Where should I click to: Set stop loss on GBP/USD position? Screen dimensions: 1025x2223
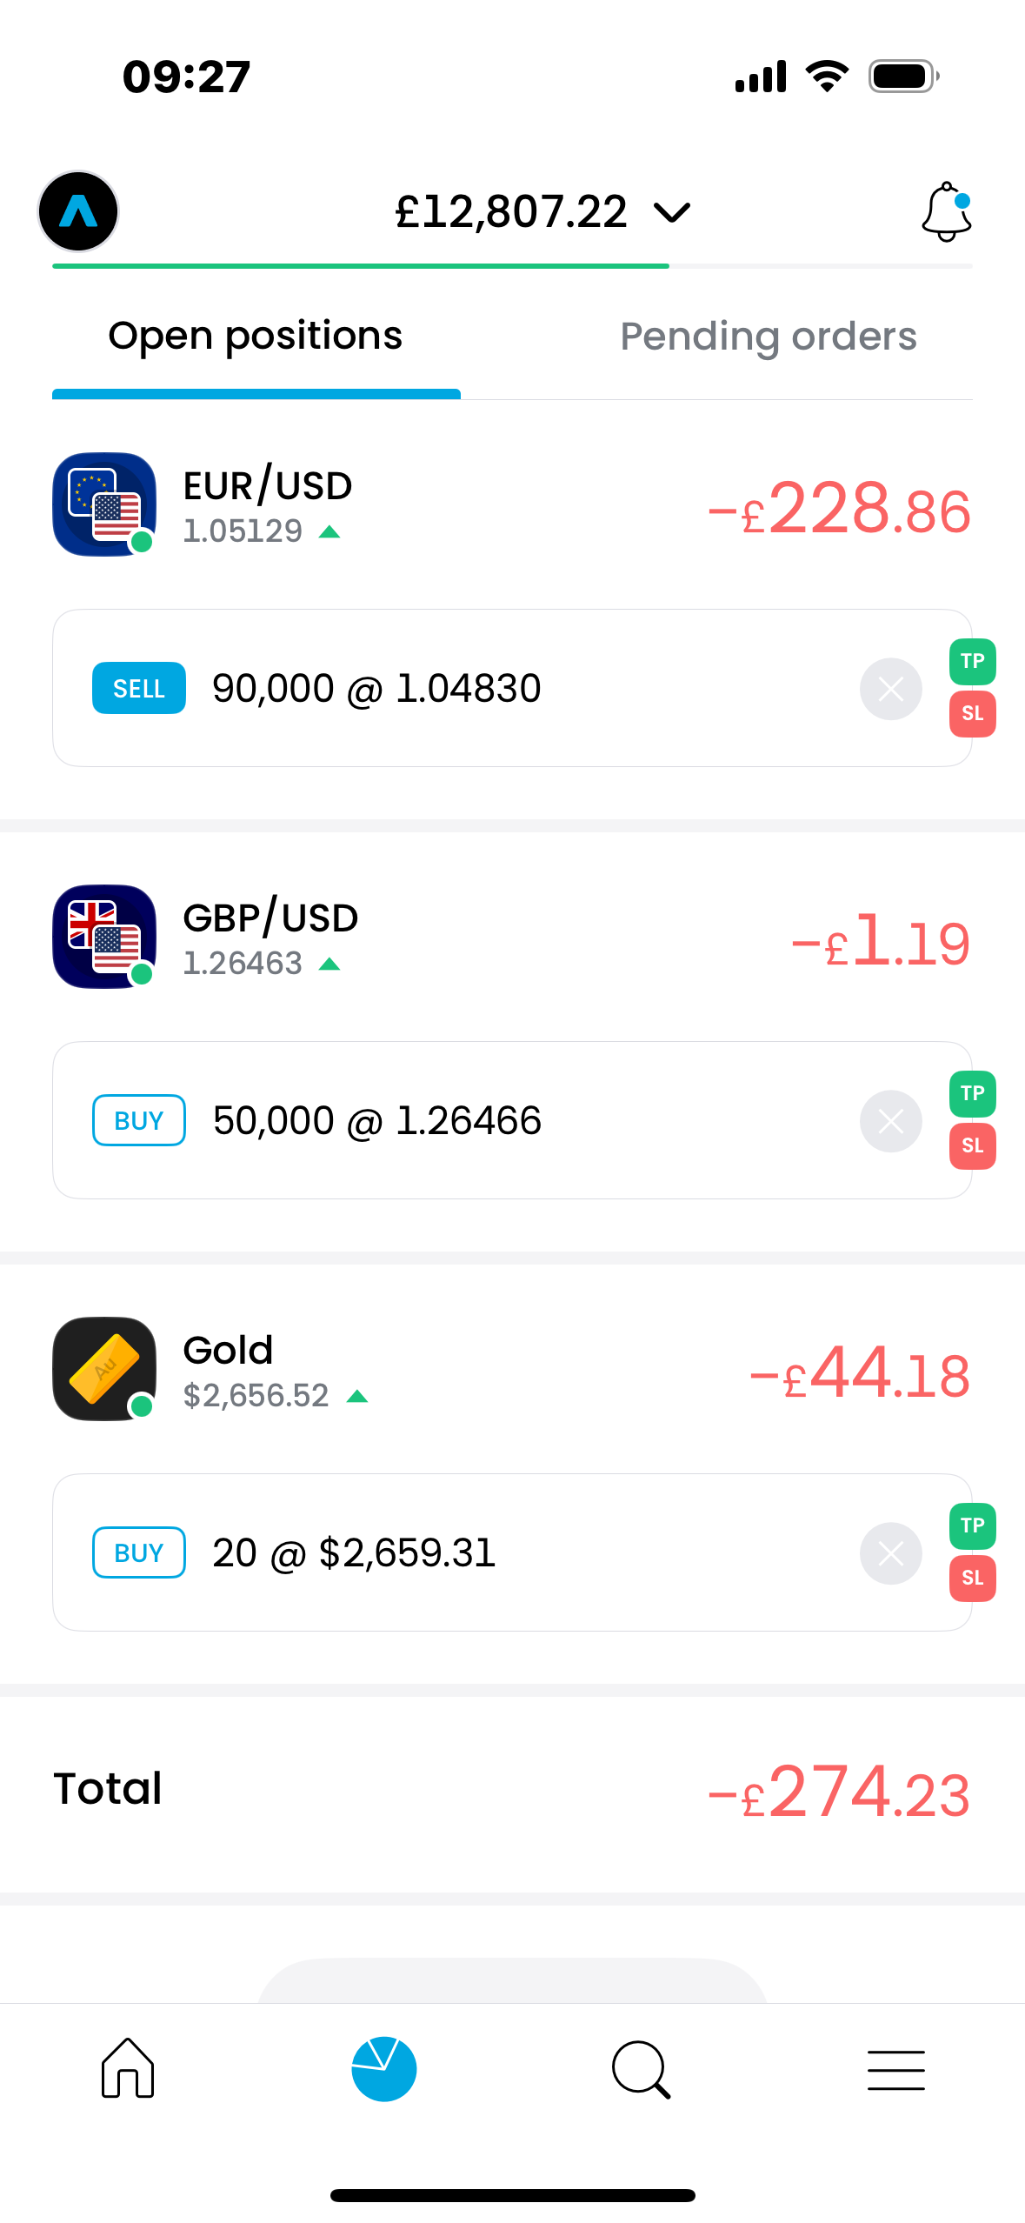972,1145
